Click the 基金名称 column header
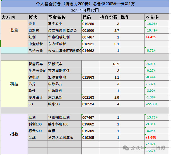Viewport: 171px width, 155px height. 64,17
